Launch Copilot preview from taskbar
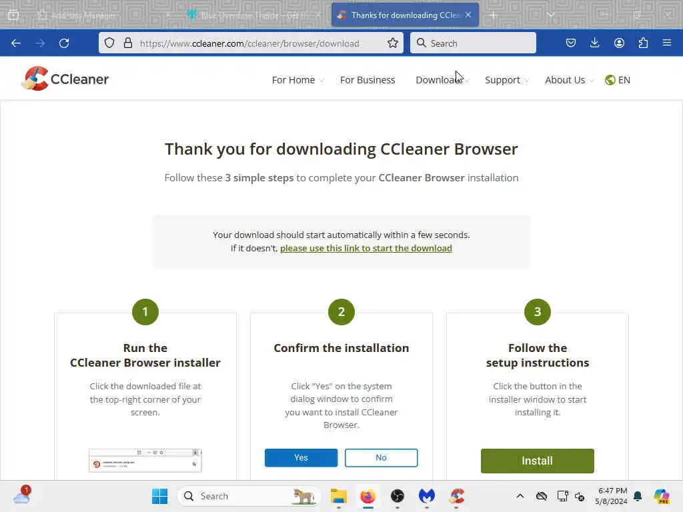The width and height of the screenshot is (683, 512). pyautogui.click(x=662, y=496)
